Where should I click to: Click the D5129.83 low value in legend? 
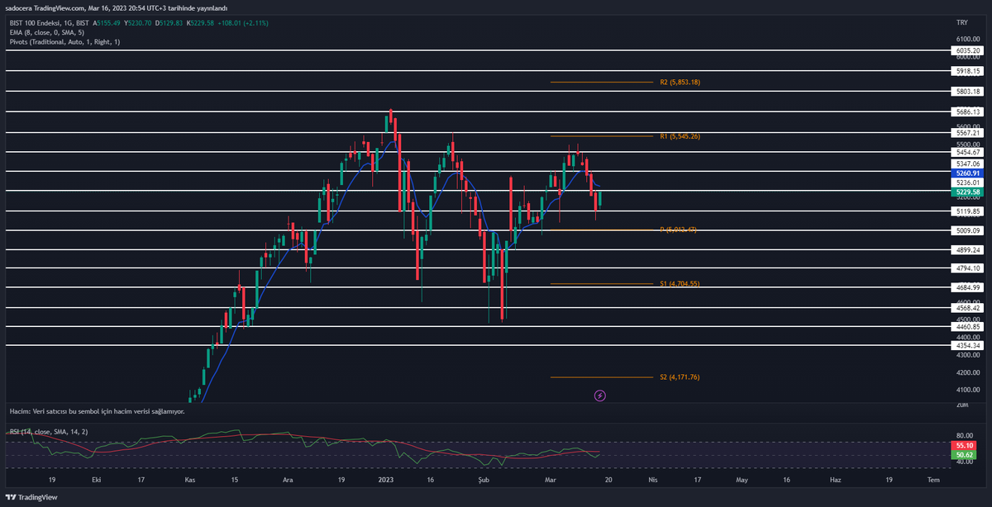click(169, 23)
